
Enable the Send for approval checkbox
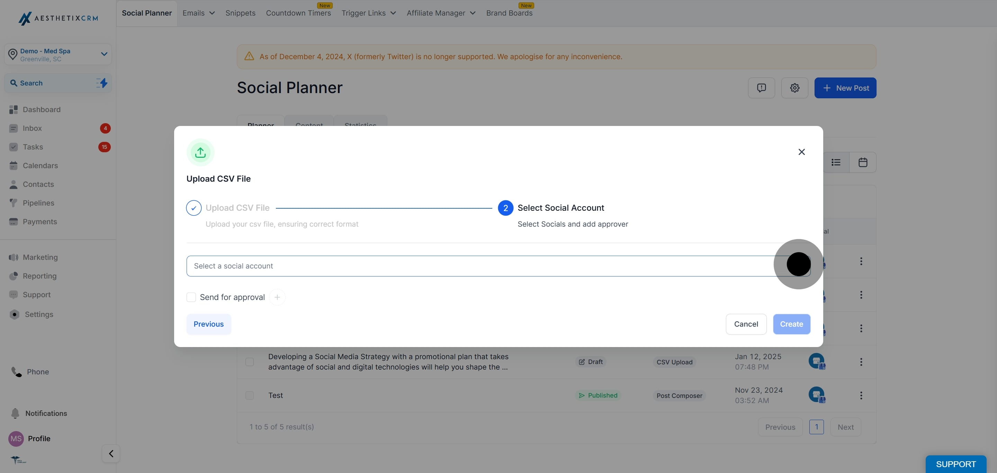coord(191,297)
